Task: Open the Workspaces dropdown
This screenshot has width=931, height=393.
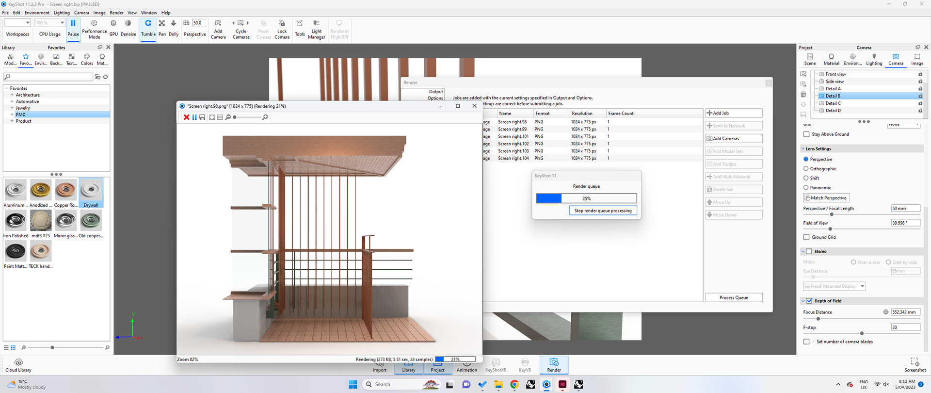Action: coord(17,23)
